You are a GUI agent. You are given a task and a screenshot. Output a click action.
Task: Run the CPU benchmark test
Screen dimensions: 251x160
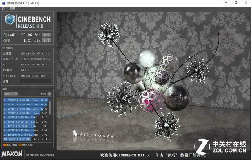(47, 40)
